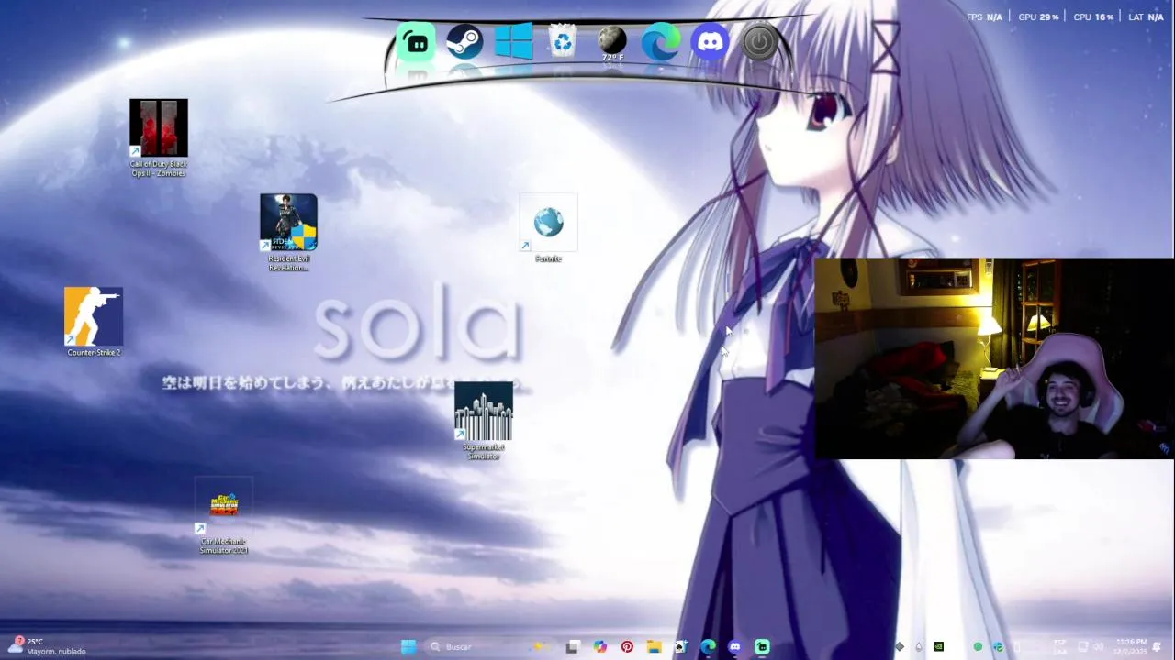Open Discord from the top dock
Viewport: 1175px width, 660px height.
(711, 42)
